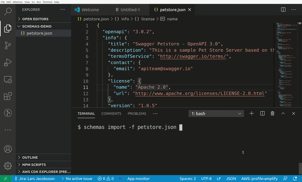Open the Extensions view
The width and height of the screenshot is (302, 182).
coord(8,96)
